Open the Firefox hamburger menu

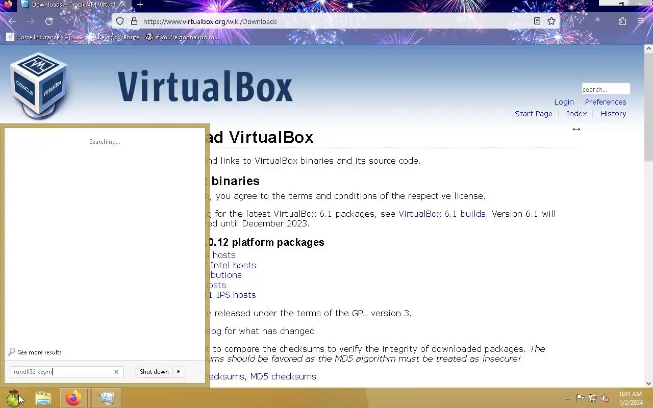click(641, 21)
